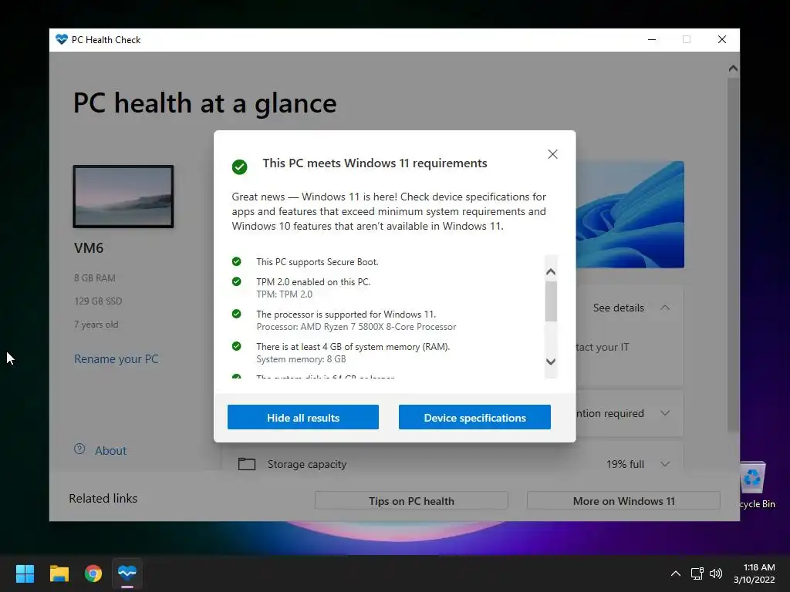
Task: Click the green check beside dialog title
Action: pyautogui.click(x=239, y=166)
